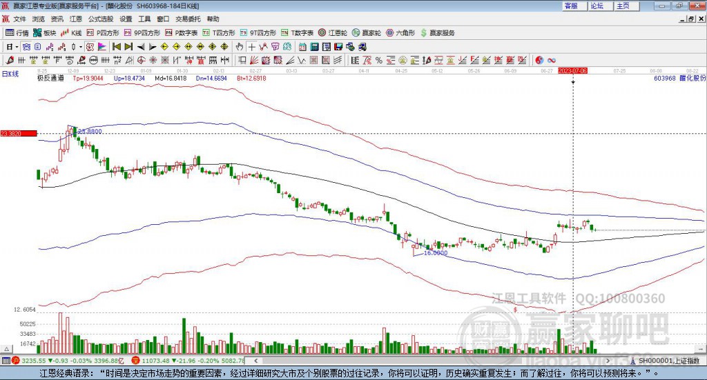Open the 文件 menu
This screenshot has width=707, height=380.
tap(19, 19)
